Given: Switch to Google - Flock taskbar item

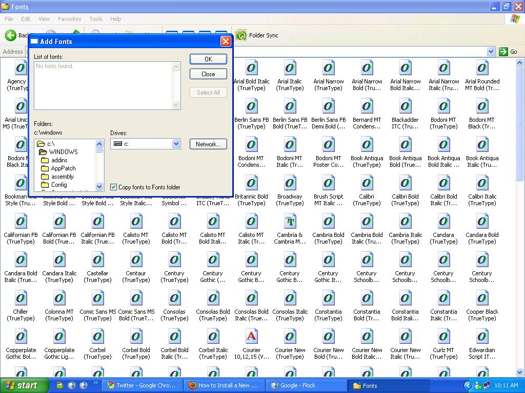Looking at the screenshot, I should (307, 385).
